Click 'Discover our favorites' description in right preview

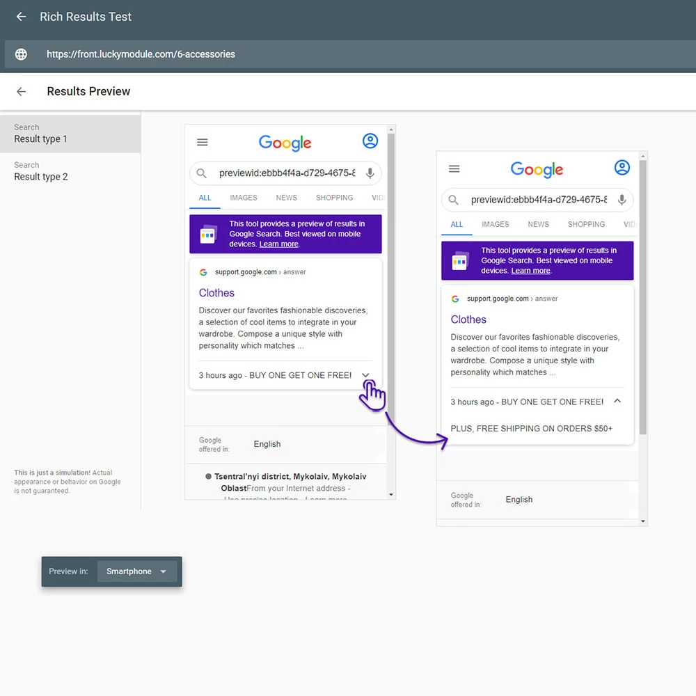coord(535,355)
